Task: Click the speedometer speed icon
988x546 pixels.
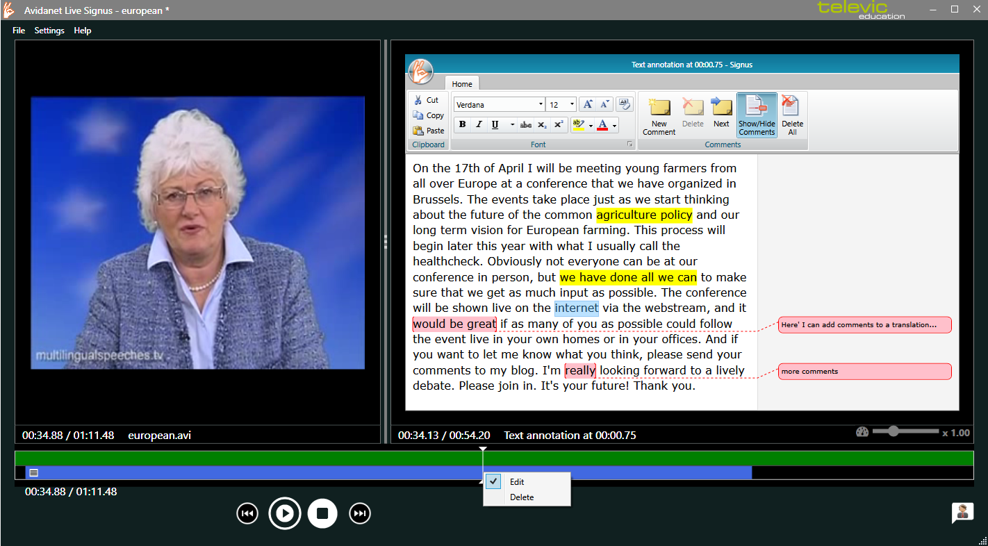Action: (x=862, y=432)
